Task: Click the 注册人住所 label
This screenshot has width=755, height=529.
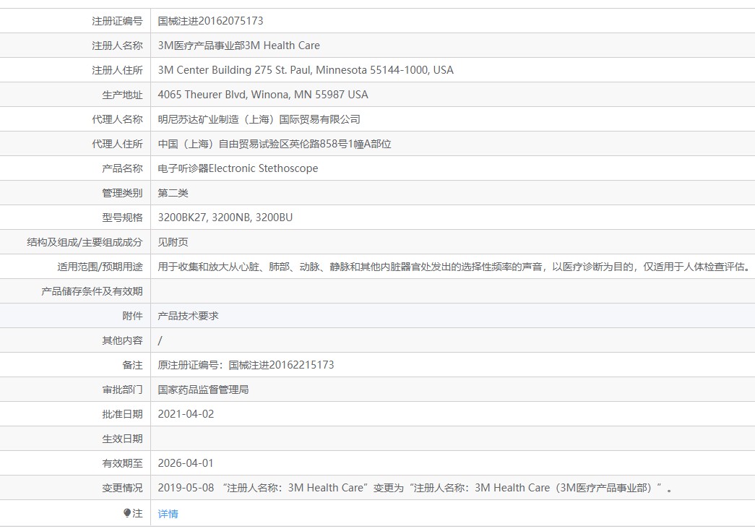Action: point(117,70)
